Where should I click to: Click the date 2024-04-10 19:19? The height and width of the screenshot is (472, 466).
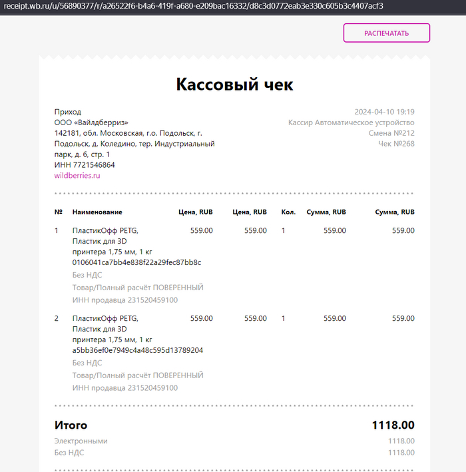point(384,112)
